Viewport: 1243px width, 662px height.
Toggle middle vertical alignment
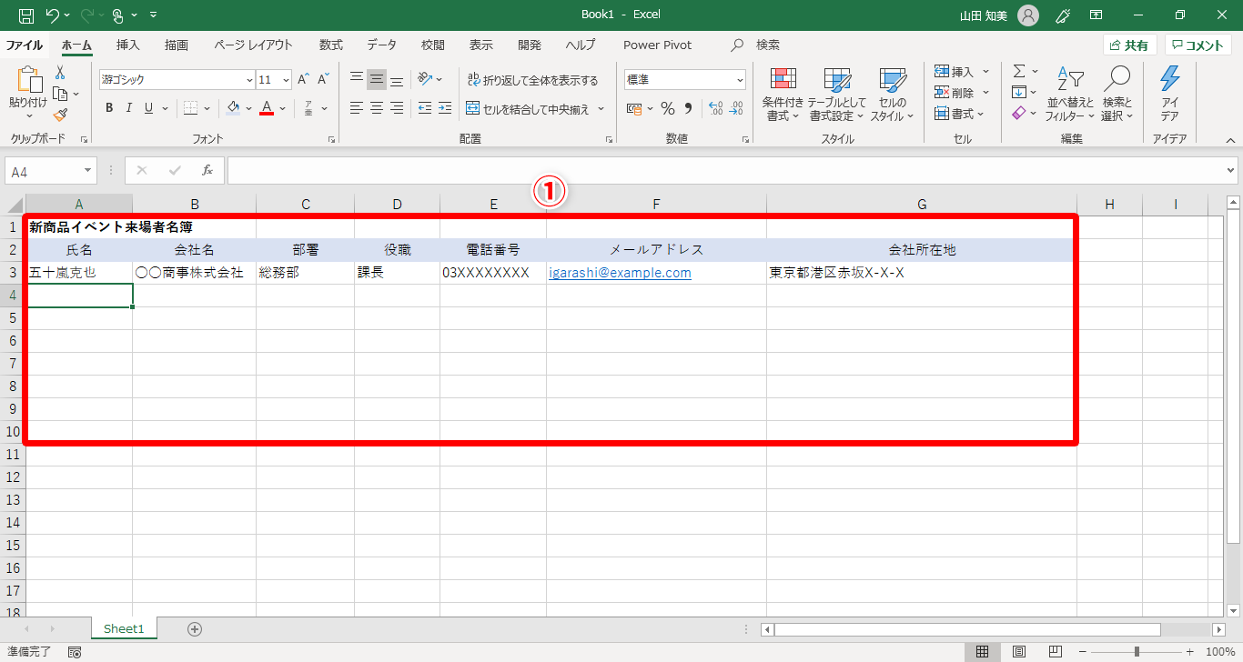tap(377, 80)
